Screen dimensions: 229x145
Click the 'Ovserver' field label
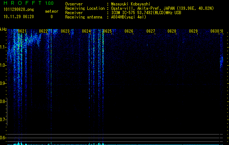(74, 4)
